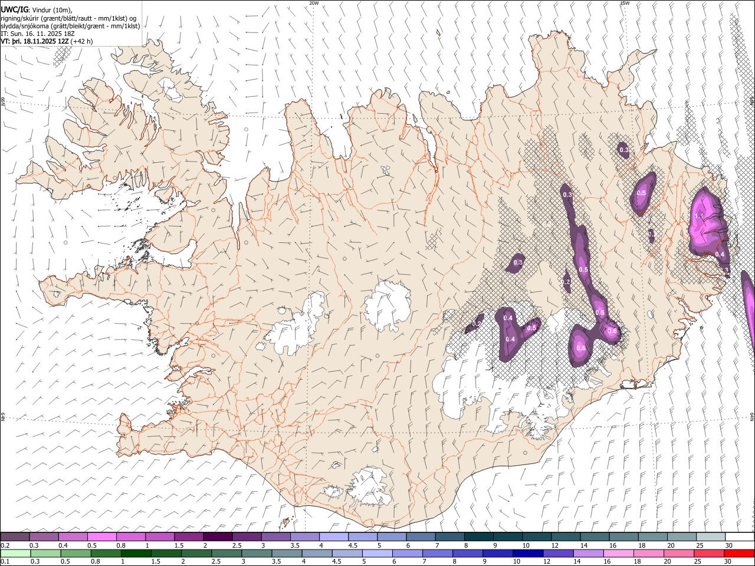Click the '1.1' snowfall value on the map
755x566 pixels.
[x=699, y=216]
